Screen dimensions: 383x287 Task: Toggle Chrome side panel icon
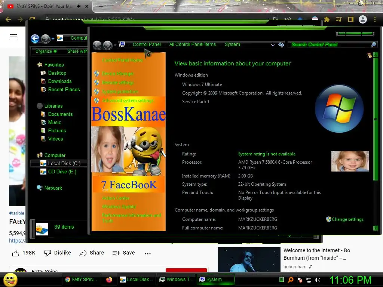351,19
